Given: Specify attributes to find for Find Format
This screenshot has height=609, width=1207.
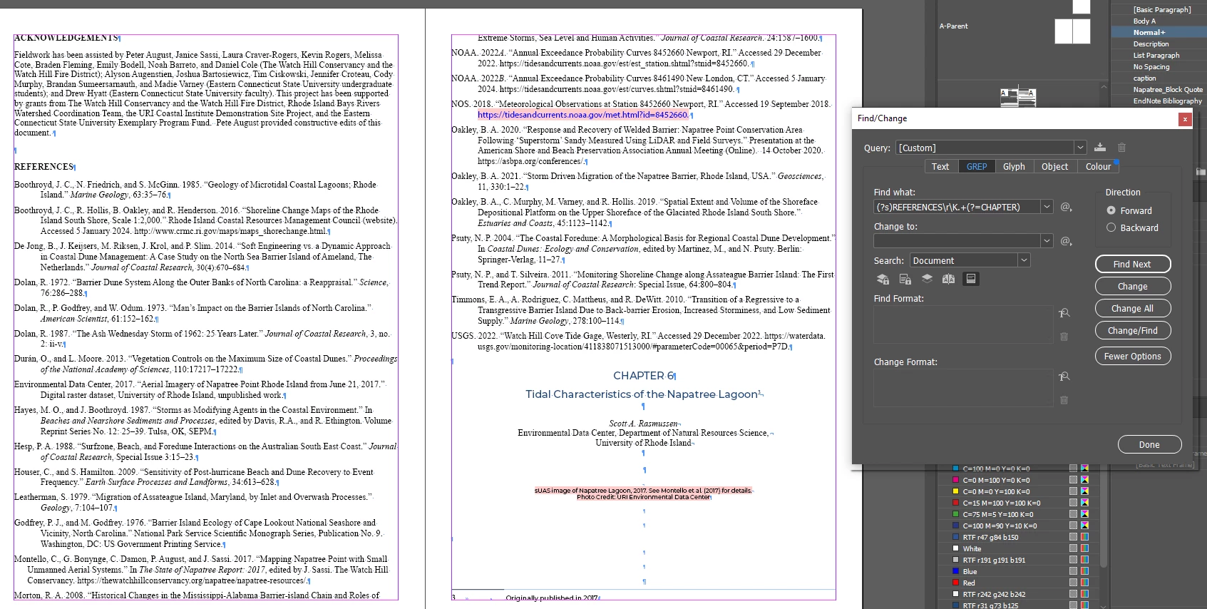Looking at the screenshot, I should coord(1064,313).
